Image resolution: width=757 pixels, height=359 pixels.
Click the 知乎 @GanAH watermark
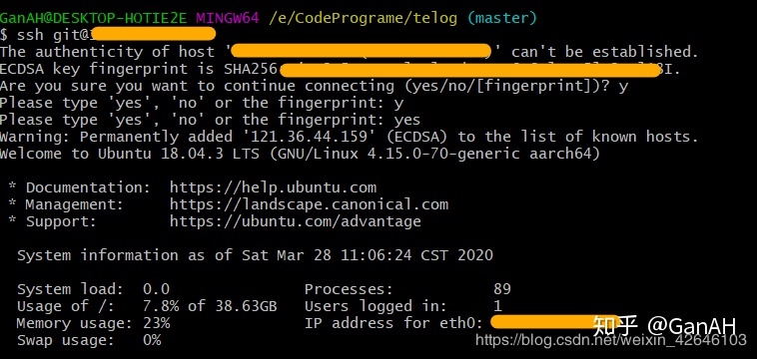664,326
